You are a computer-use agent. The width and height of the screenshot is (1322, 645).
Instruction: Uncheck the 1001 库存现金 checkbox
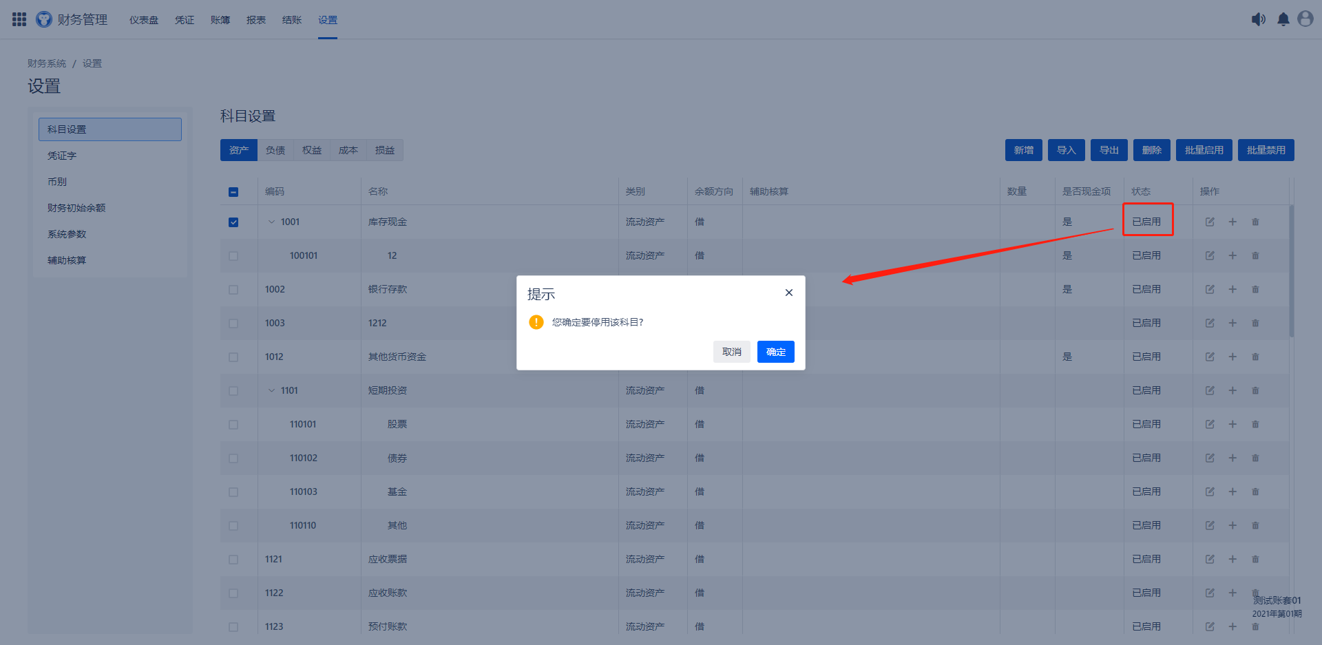pos(233,222)
